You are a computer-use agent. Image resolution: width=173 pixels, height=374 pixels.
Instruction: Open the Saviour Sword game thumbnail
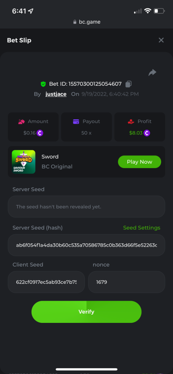(x=23, y=162)
